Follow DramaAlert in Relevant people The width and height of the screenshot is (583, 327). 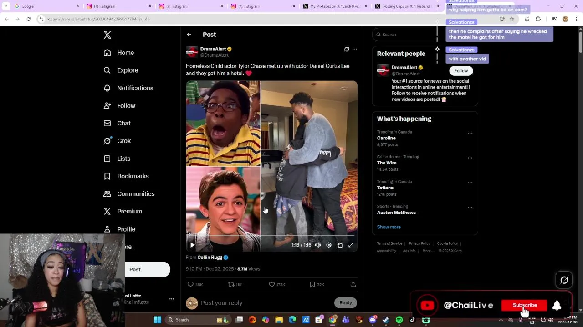point(461,71)
